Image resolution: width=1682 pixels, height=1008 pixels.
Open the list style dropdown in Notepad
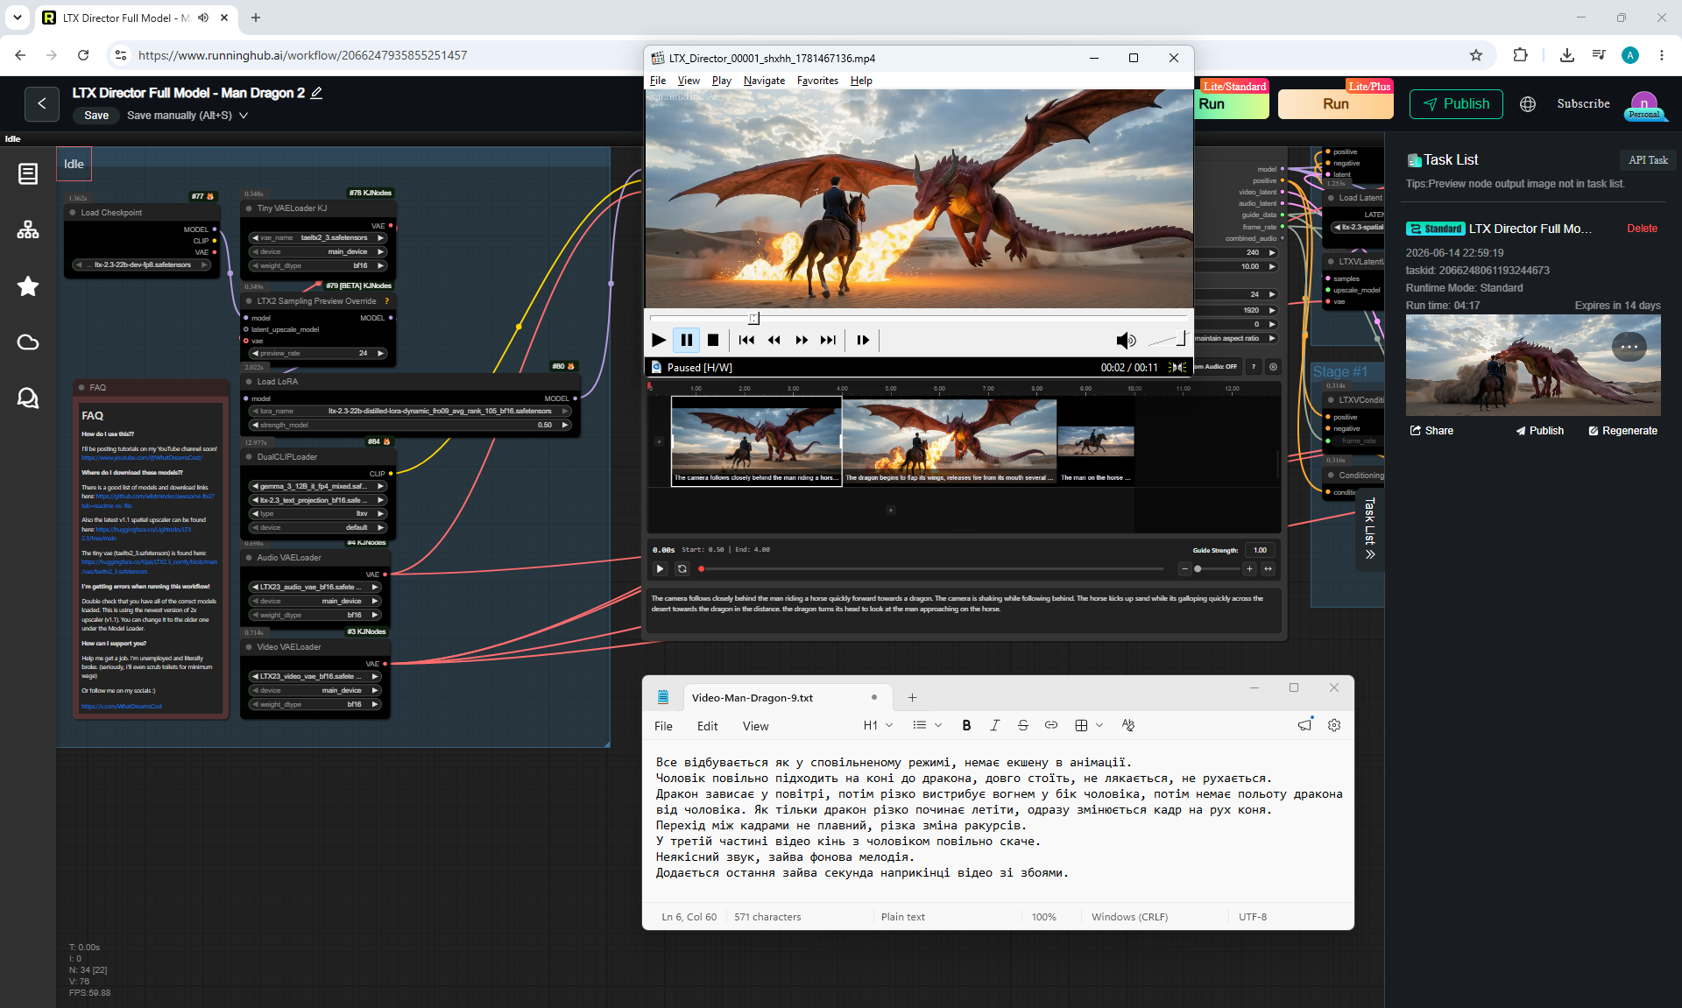click(x=927, y=725)
